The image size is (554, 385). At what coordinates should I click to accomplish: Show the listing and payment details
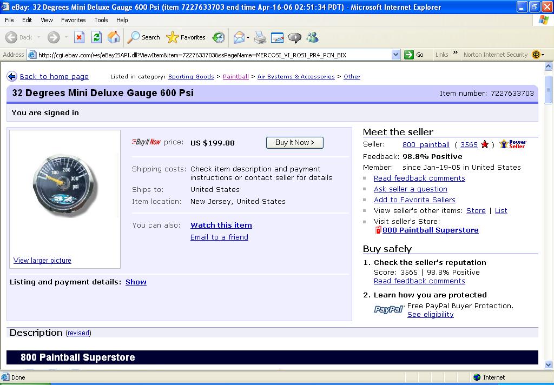pyautogui.click(x=136, y=282)
